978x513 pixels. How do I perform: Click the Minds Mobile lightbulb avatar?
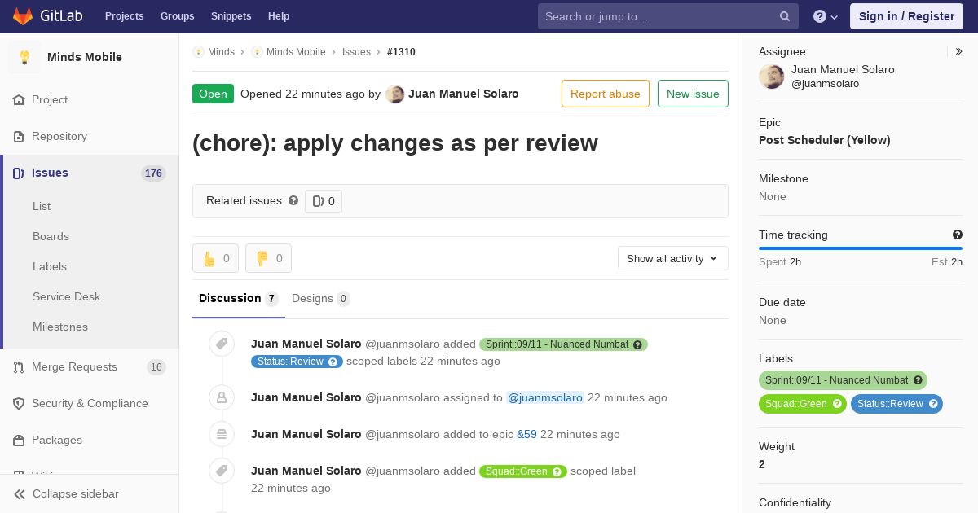(x=24, y=57)
